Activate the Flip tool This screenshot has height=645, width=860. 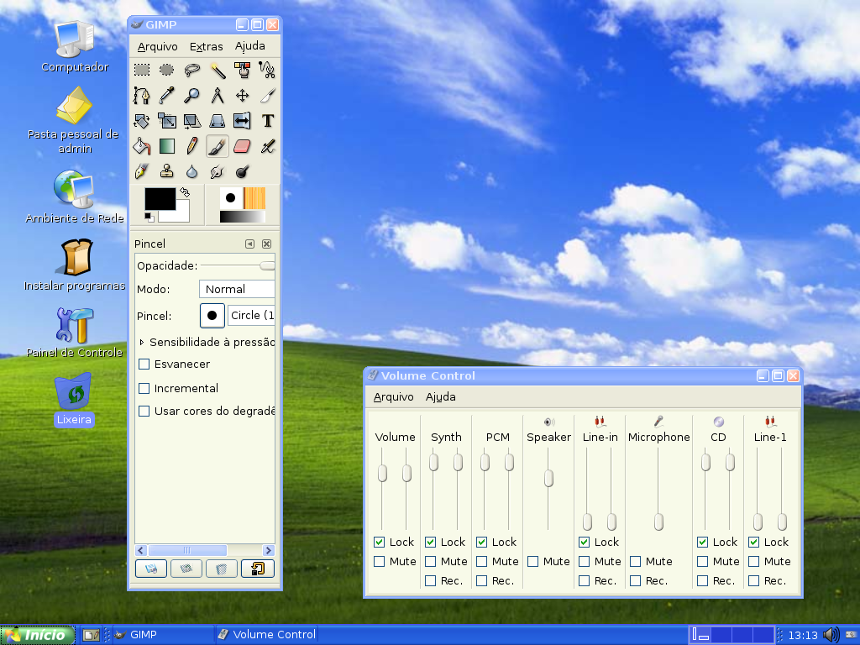[242, 121]
